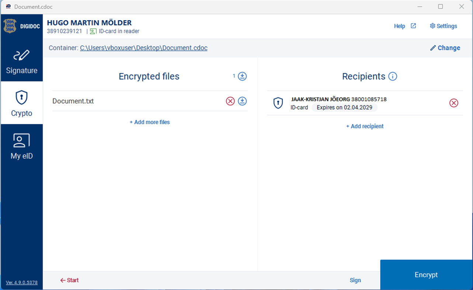Image resolution: width=473 pixels, height=290 pixels.
Task: Click the Encrypted files heading
Action: tap(149, 76)
